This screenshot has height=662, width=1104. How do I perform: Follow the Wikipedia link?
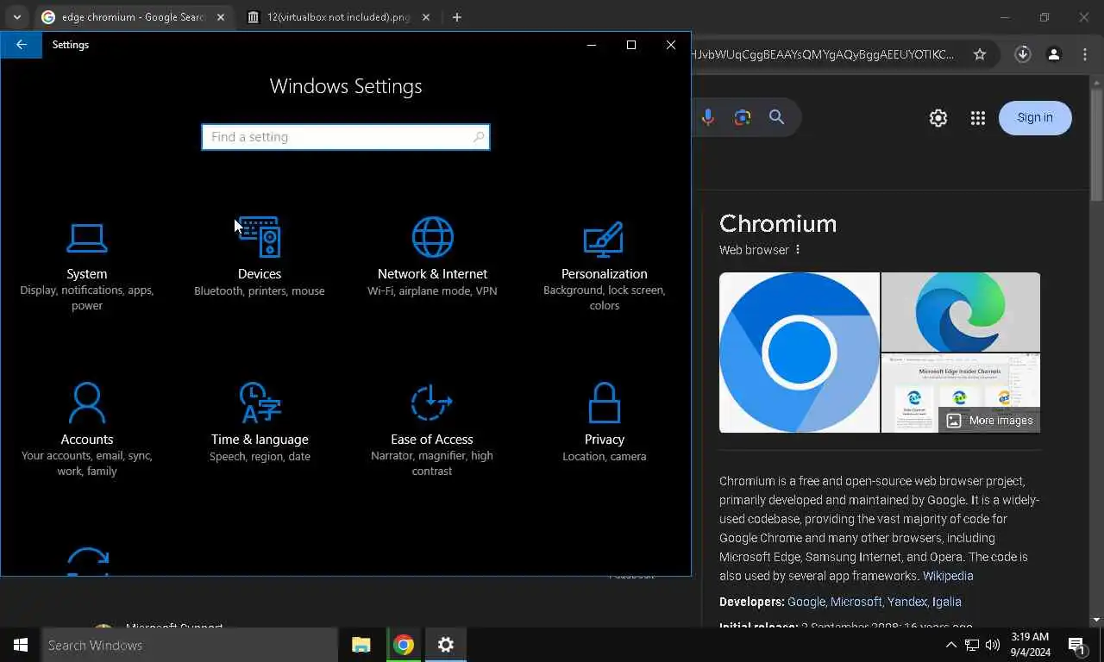948,576
